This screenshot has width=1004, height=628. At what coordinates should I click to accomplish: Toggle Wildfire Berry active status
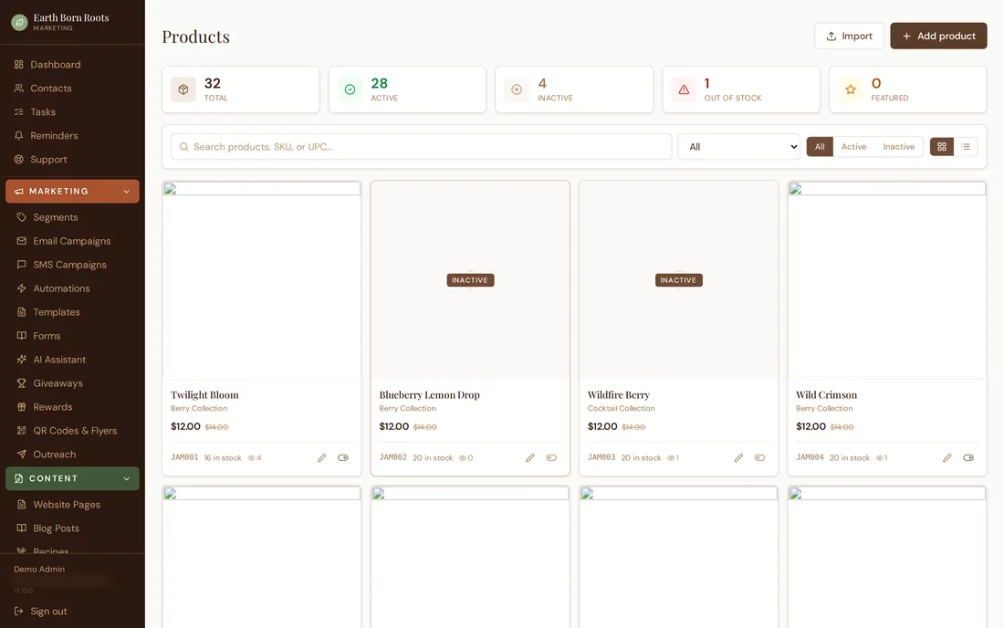760,457
